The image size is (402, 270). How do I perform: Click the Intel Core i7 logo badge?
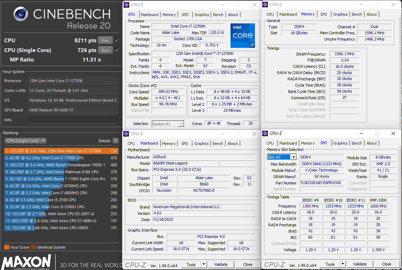tap(242, 35)
